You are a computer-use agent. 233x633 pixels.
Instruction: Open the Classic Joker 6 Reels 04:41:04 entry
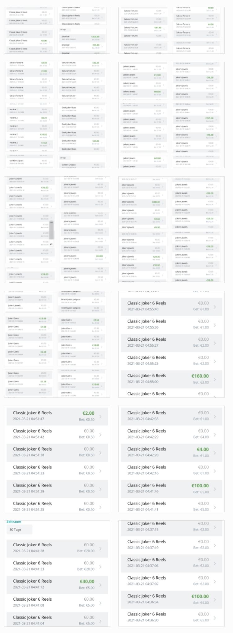point(57,620)
